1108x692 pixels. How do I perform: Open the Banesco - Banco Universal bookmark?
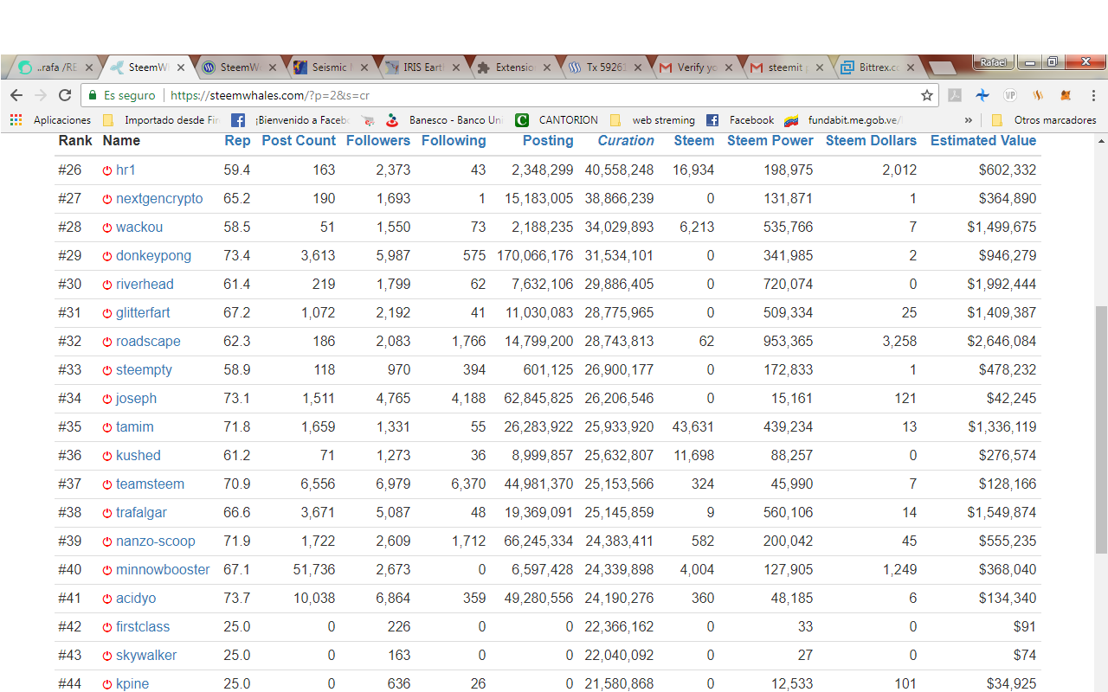(444, 120)
